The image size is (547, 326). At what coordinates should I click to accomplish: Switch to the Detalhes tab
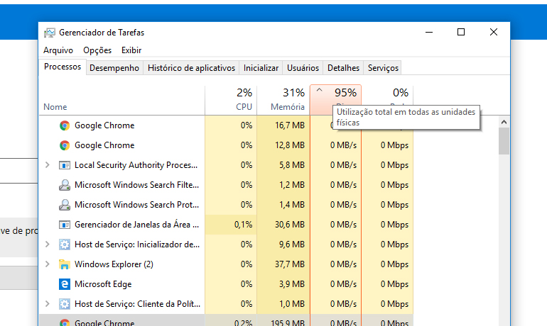[343, 68]
